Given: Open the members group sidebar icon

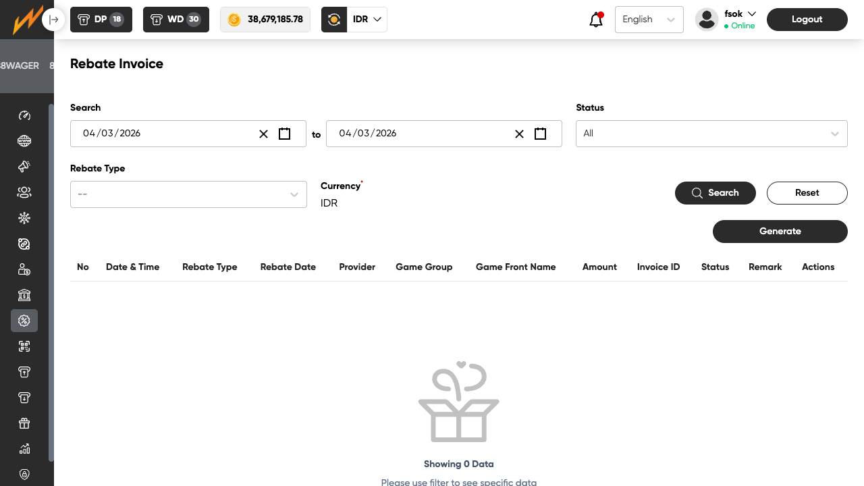Looking at the screenshot, I should point(24,192).
